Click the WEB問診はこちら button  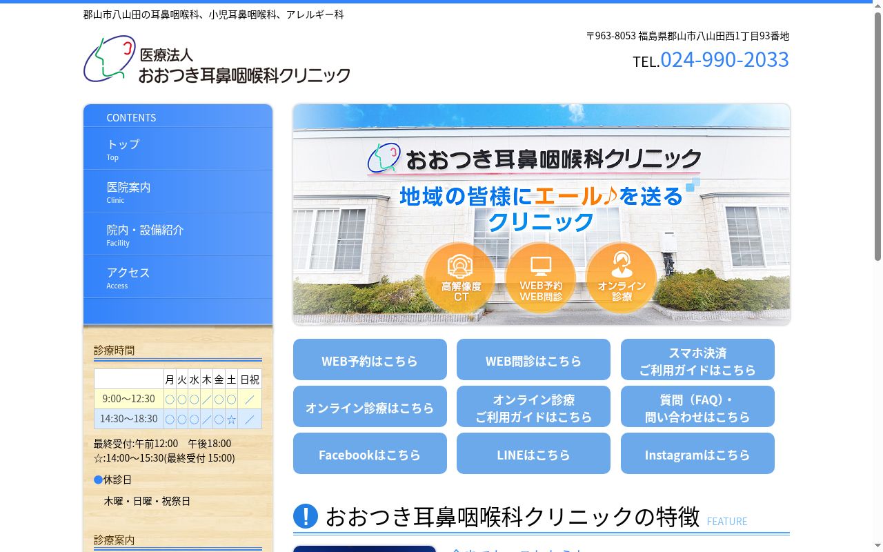(x=533, y=359)
